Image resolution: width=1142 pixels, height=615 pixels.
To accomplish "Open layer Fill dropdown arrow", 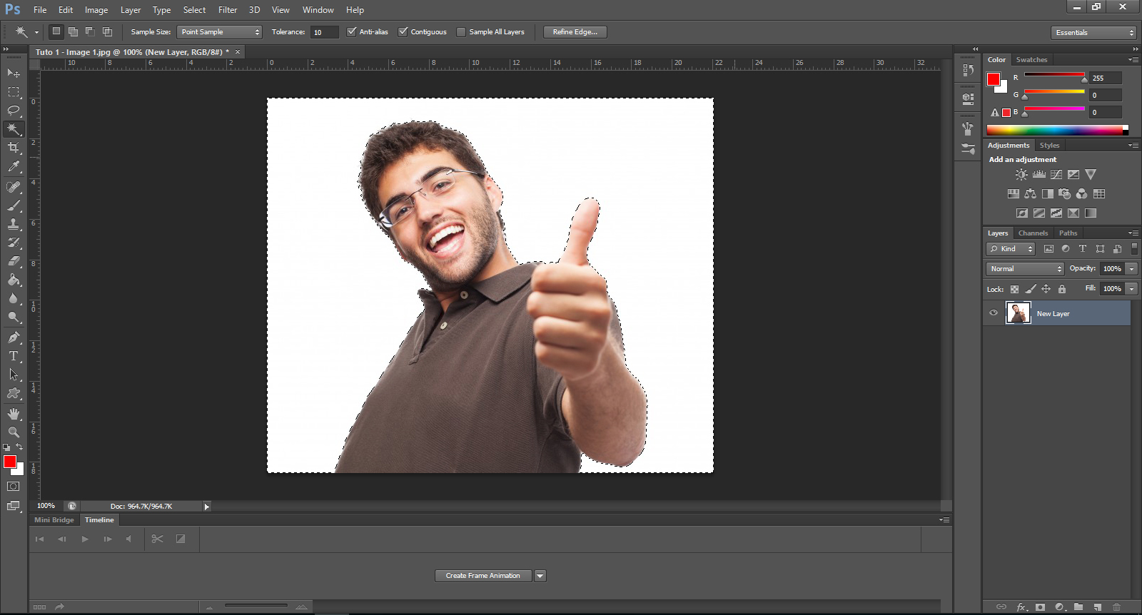I will point(1132,289).
